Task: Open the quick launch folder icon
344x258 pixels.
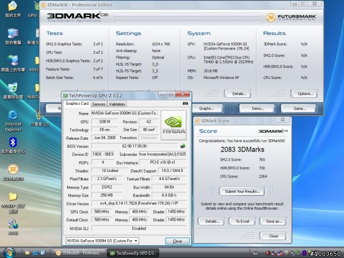Action: point(27,253)
